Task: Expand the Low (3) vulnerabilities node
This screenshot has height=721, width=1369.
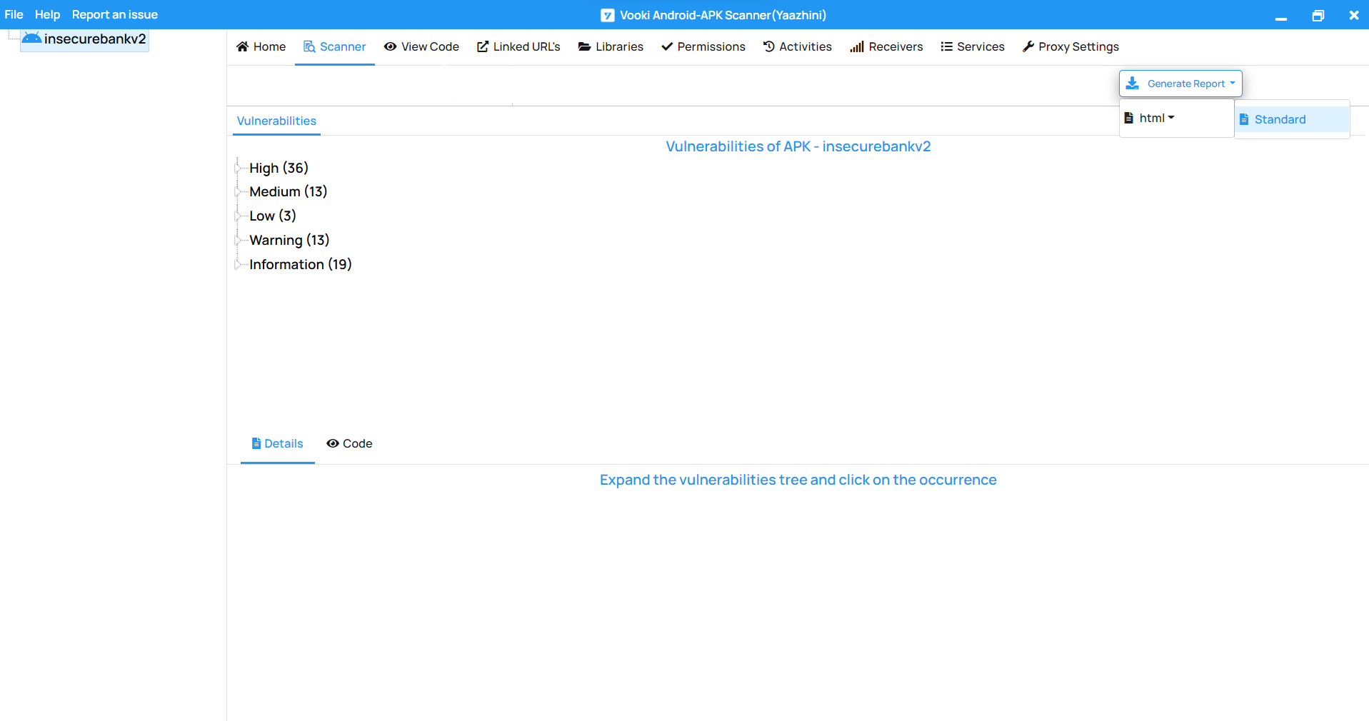Action: (238, 216)
